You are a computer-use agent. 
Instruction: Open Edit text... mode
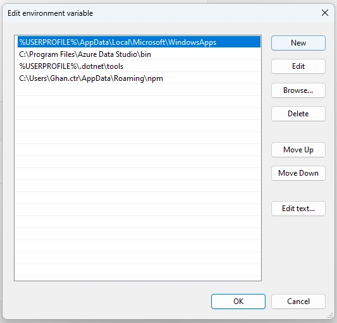298,209
